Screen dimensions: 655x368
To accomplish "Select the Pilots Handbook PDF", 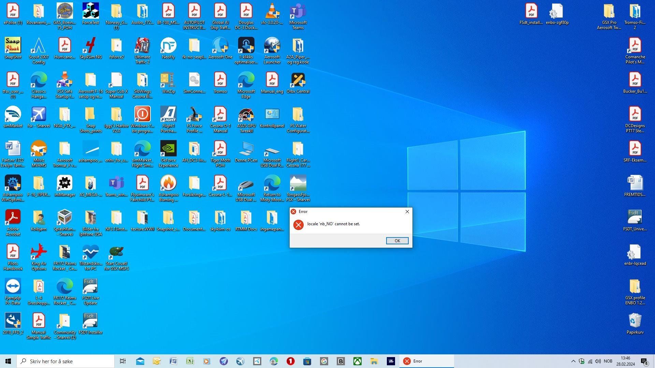I will (13, 257).
